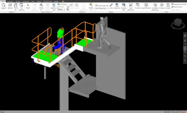Switch to the Review tab
This screenshot has height=113, width=187.
pos(18,1)
